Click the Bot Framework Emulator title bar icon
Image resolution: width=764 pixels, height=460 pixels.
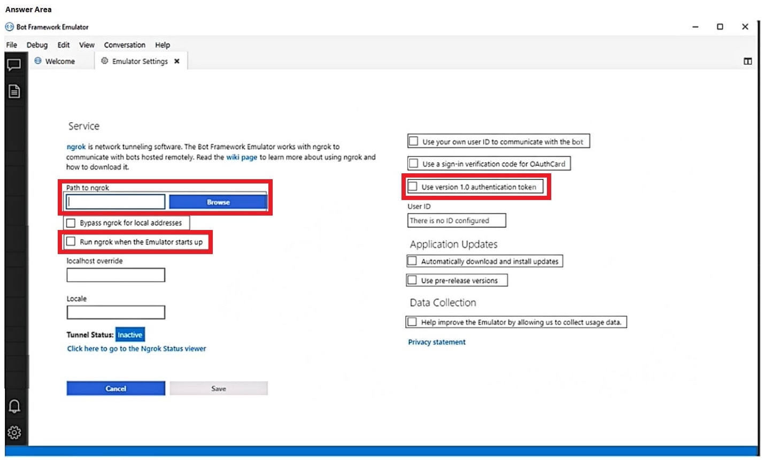(8, 26)
